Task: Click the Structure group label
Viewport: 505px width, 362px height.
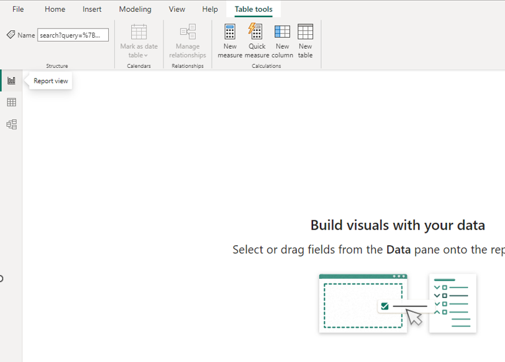Action: (57, 66)
